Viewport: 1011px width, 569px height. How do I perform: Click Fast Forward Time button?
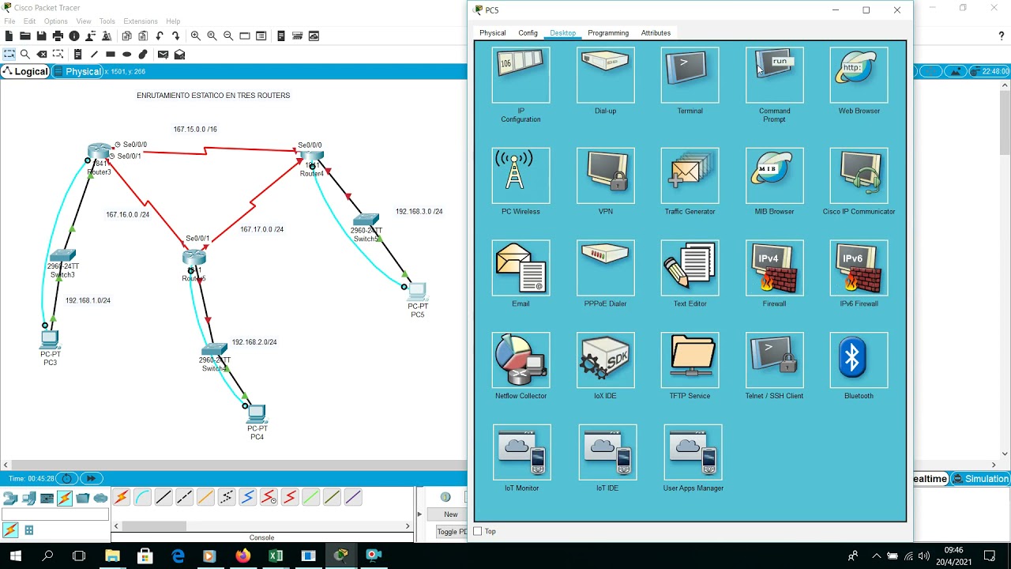[x=90, y=479]
